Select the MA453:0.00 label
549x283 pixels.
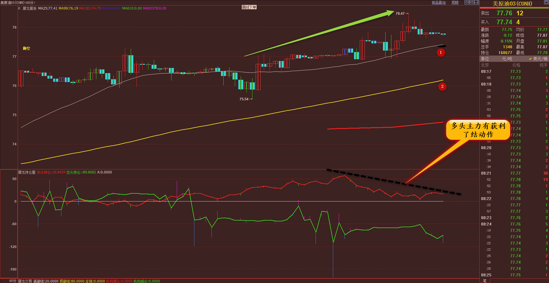click(111, 8)
